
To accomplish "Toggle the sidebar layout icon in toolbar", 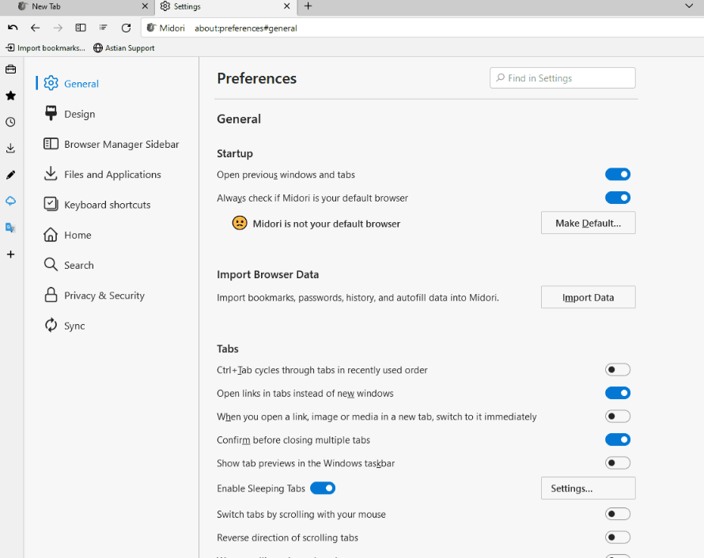I will click(x=81, y=28).
